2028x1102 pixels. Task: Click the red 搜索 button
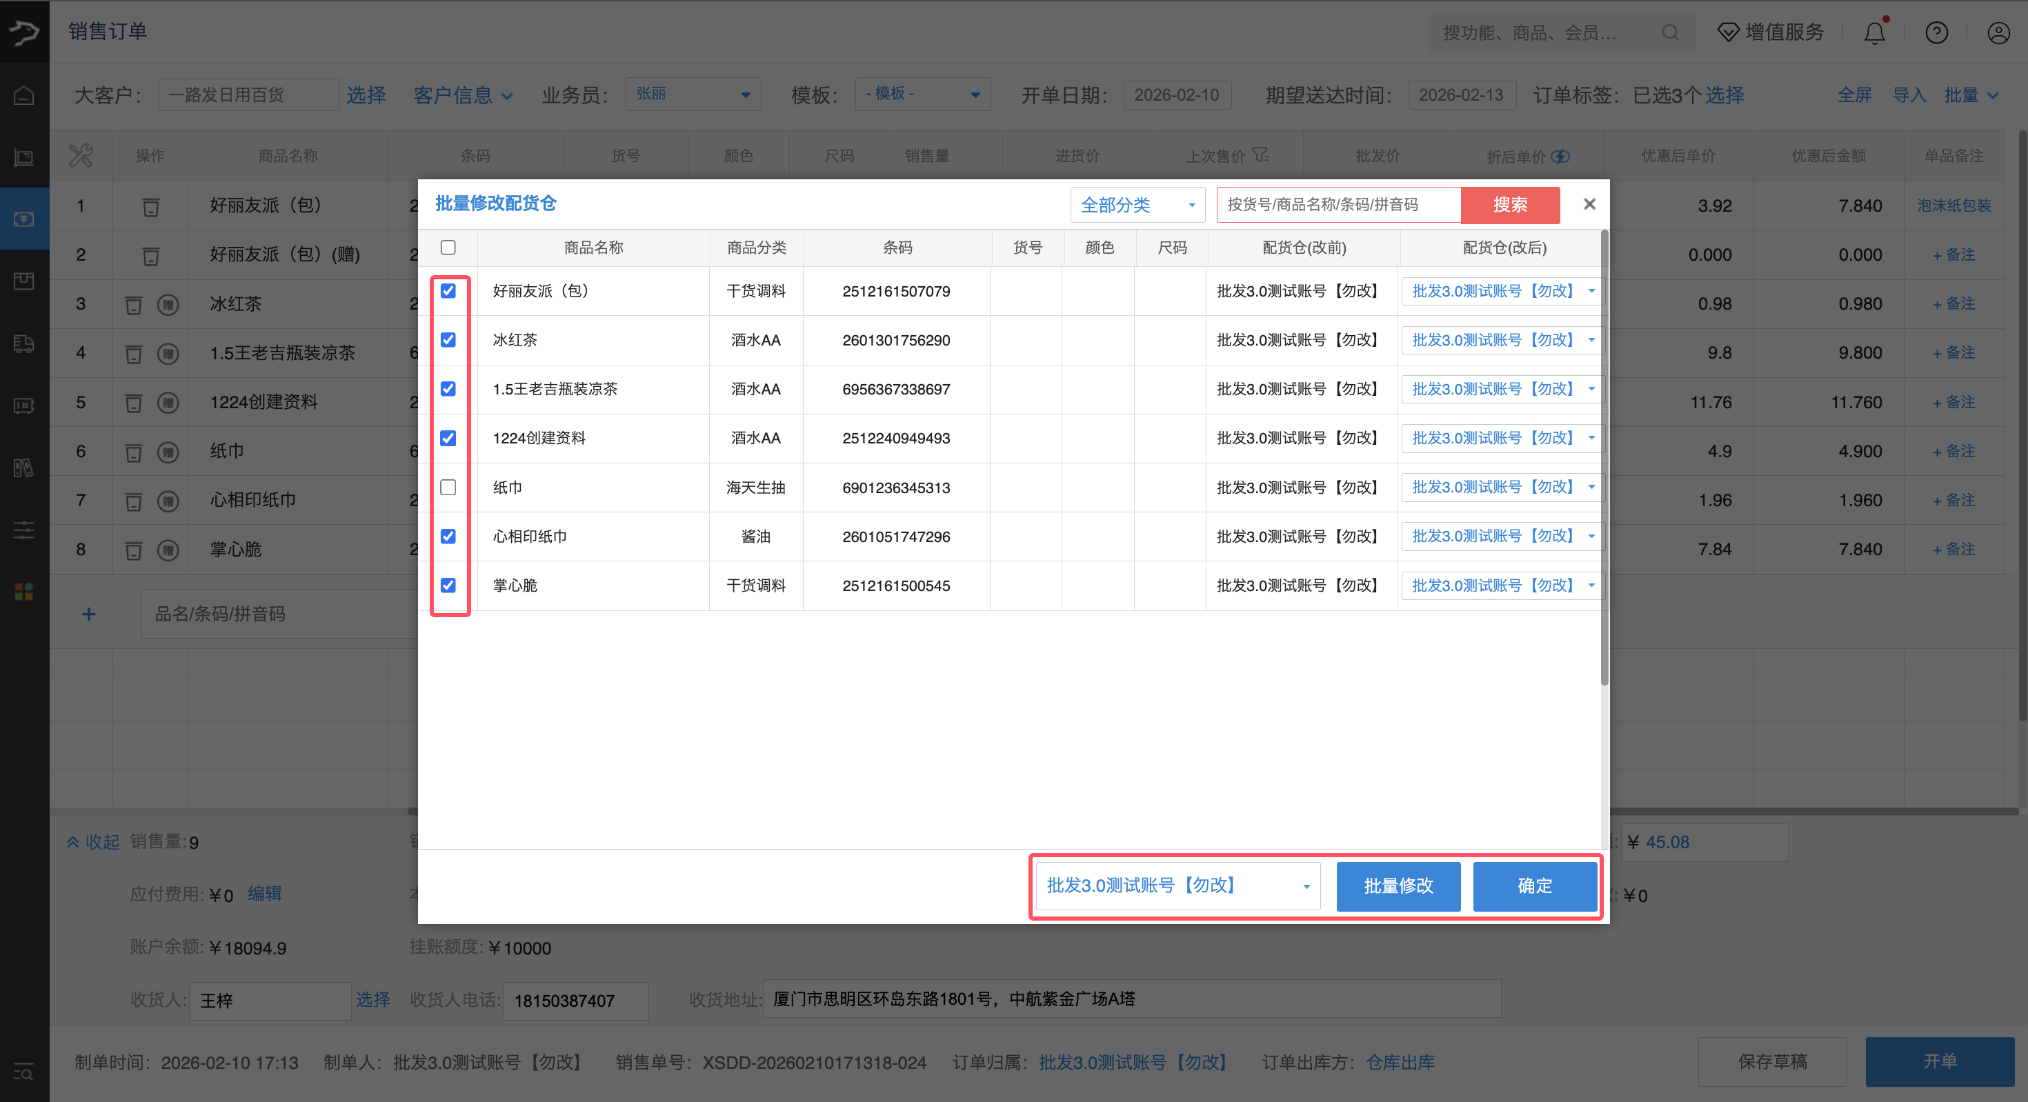[1509, 206]
